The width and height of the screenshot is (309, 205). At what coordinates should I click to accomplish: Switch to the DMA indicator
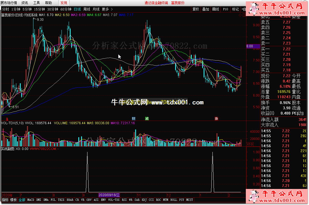point(46,200)
